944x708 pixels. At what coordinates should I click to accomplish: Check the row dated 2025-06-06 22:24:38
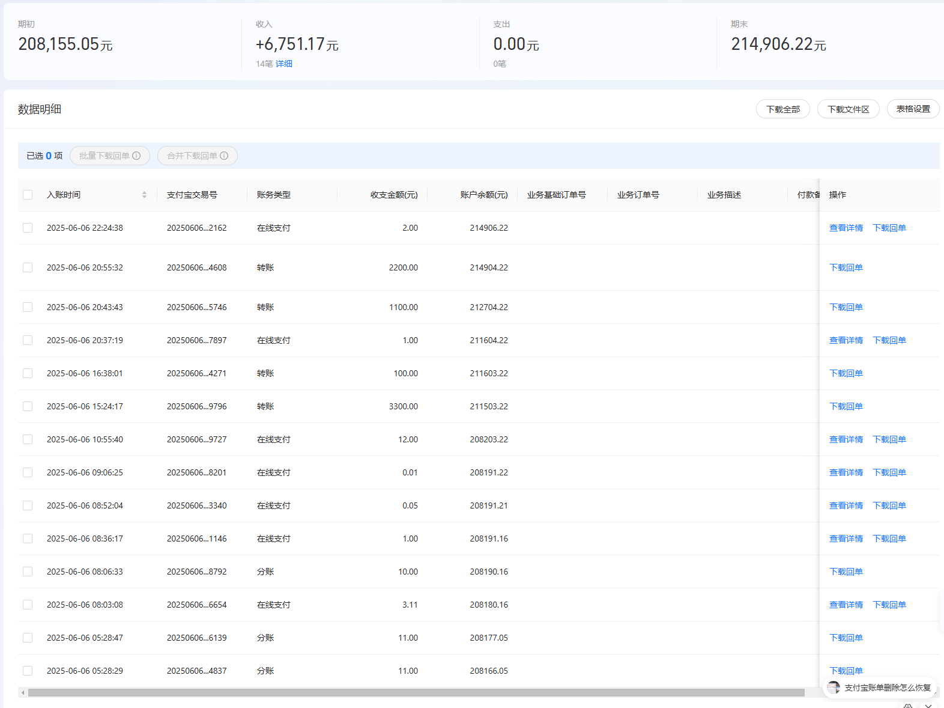[28, 228]
